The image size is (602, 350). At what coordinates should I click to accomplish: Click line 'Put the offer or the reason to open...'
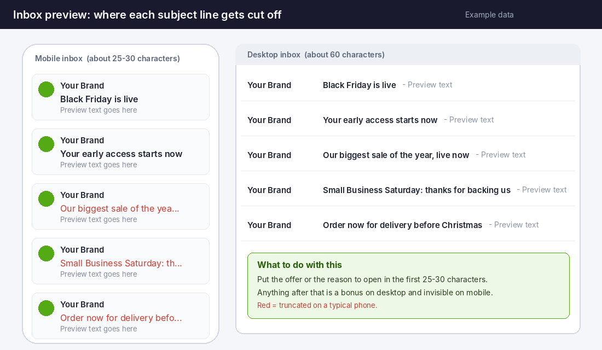click(372, 279)
